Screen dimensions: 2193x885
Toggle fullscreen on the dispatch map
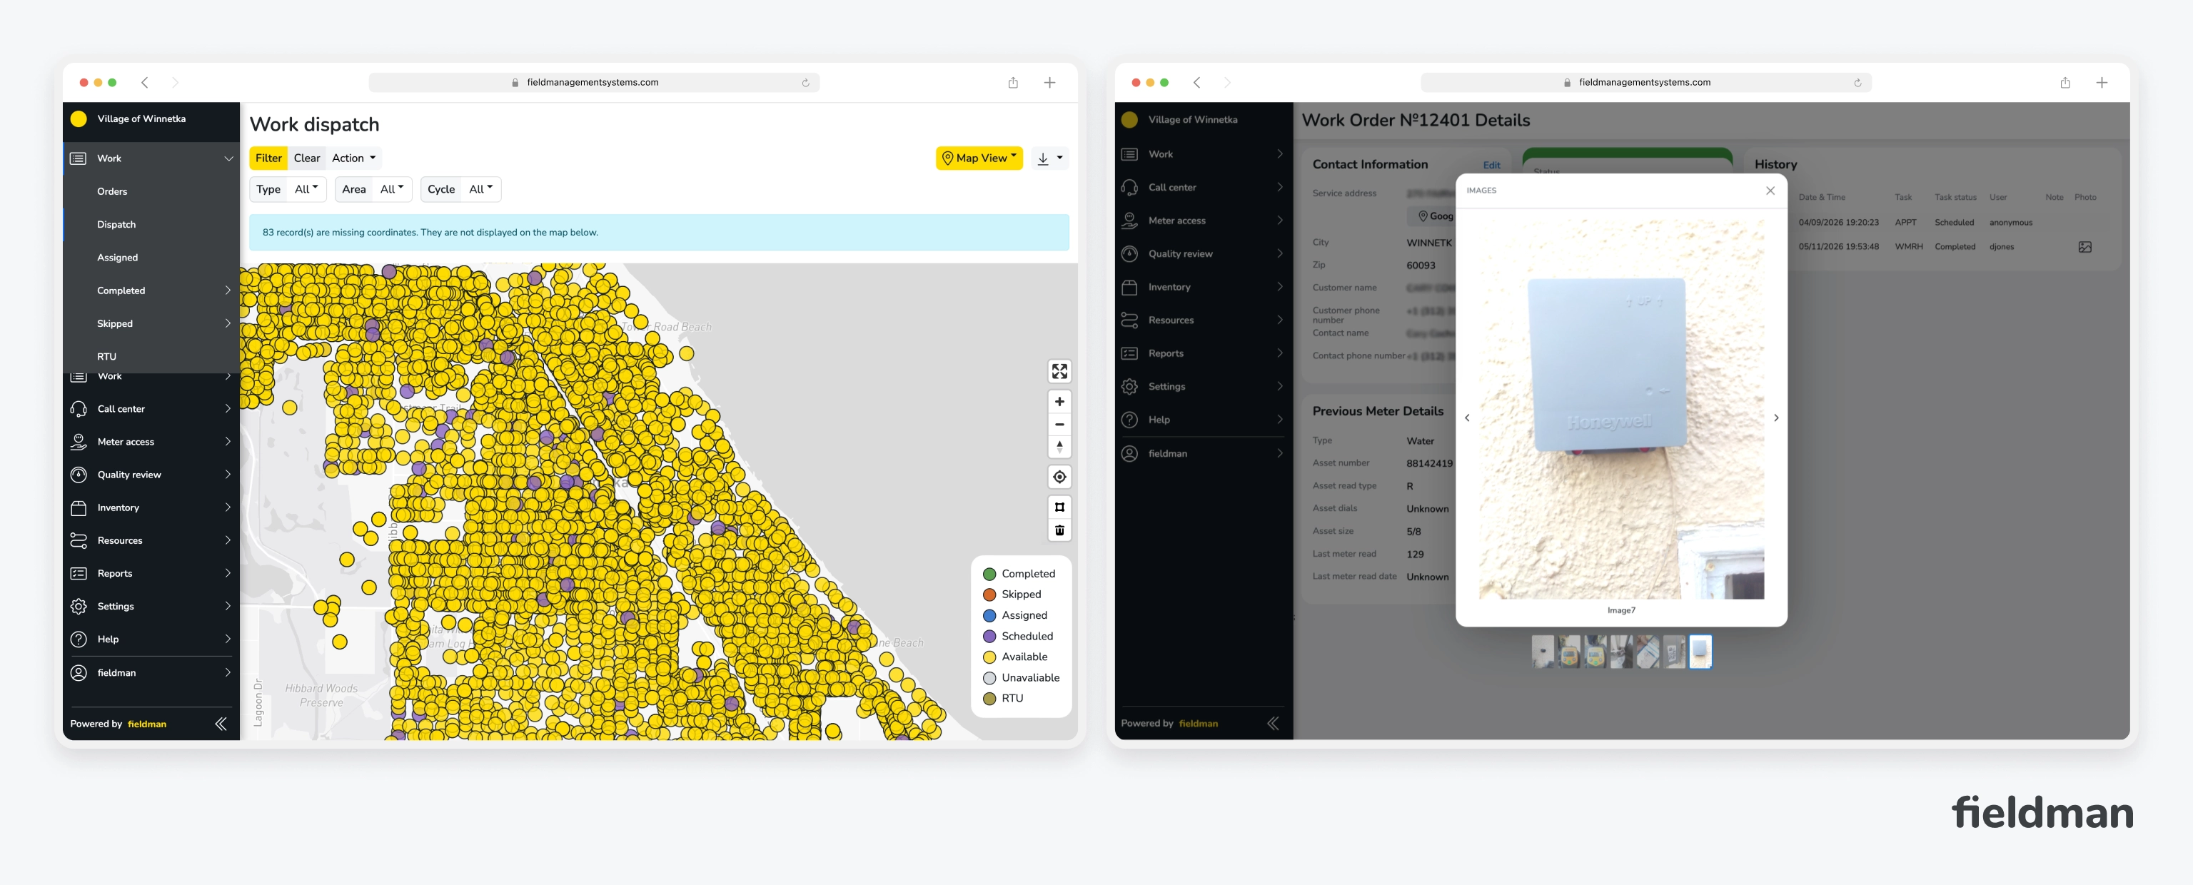[x=1059, y=371]
